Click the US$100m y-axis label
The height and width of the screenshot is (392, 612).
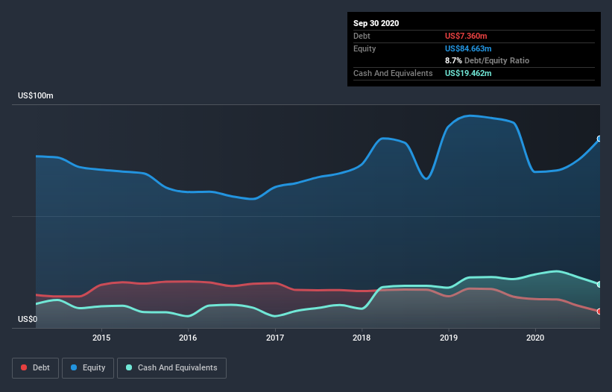pyautogui.click(x=36, y=95)
